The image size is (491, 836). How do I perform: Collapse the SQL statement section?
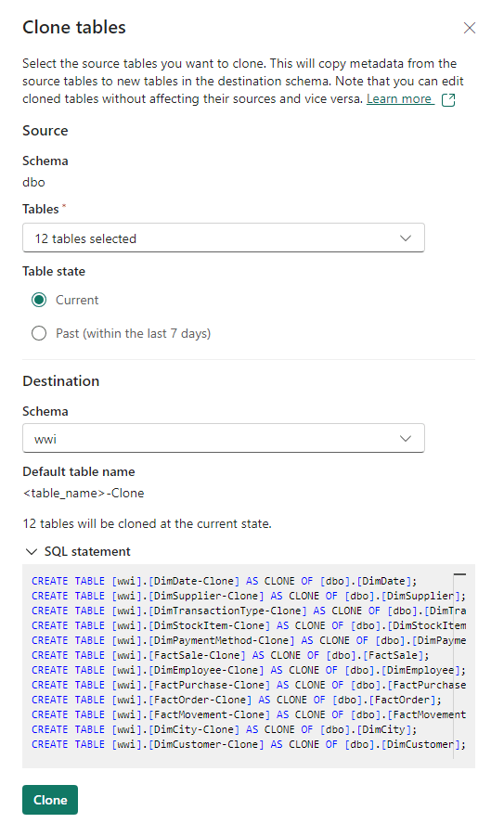pyautogui.click(x=78, y=551)
